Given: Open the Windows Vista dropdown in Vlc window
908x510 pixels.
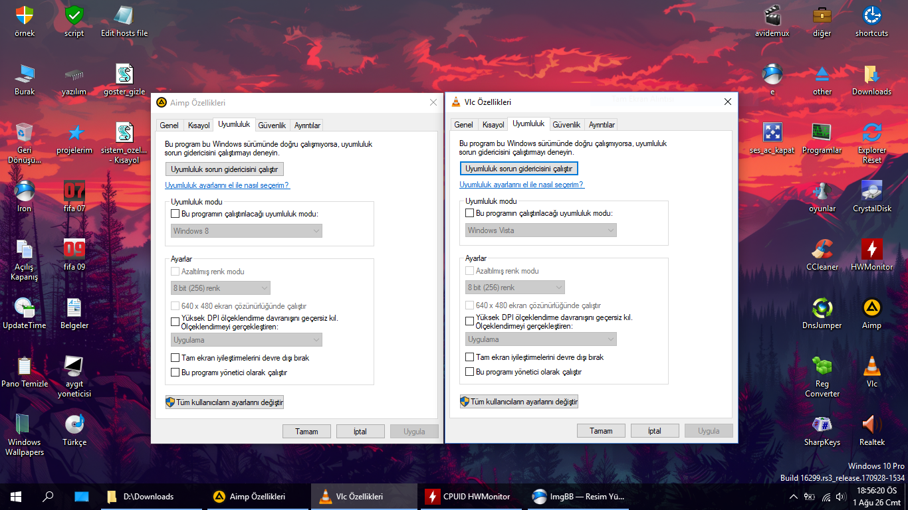Looking at the screenshot, I should tap(541, 230).
